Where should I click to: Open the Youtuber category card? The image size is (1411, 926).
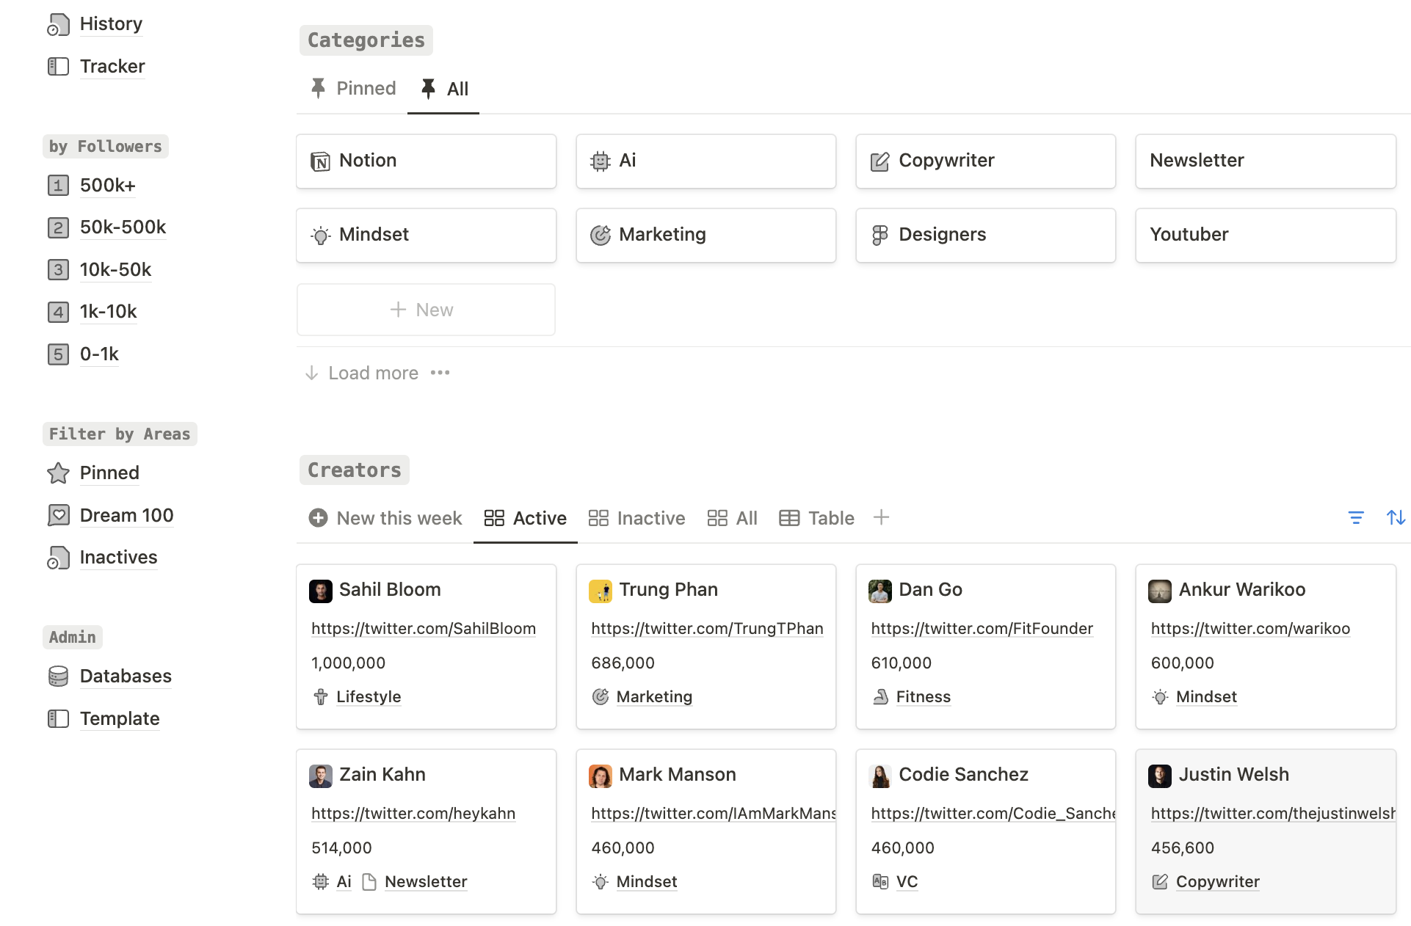[x=1266, y=236]
